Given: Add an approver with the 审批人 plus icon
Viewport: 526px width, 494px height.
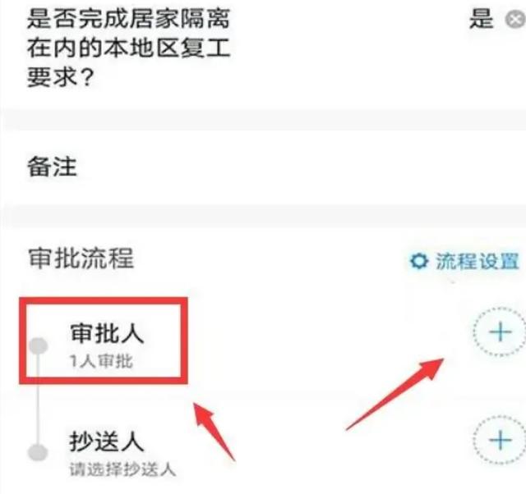Looking at the screenshot, I should pos(500,332).
